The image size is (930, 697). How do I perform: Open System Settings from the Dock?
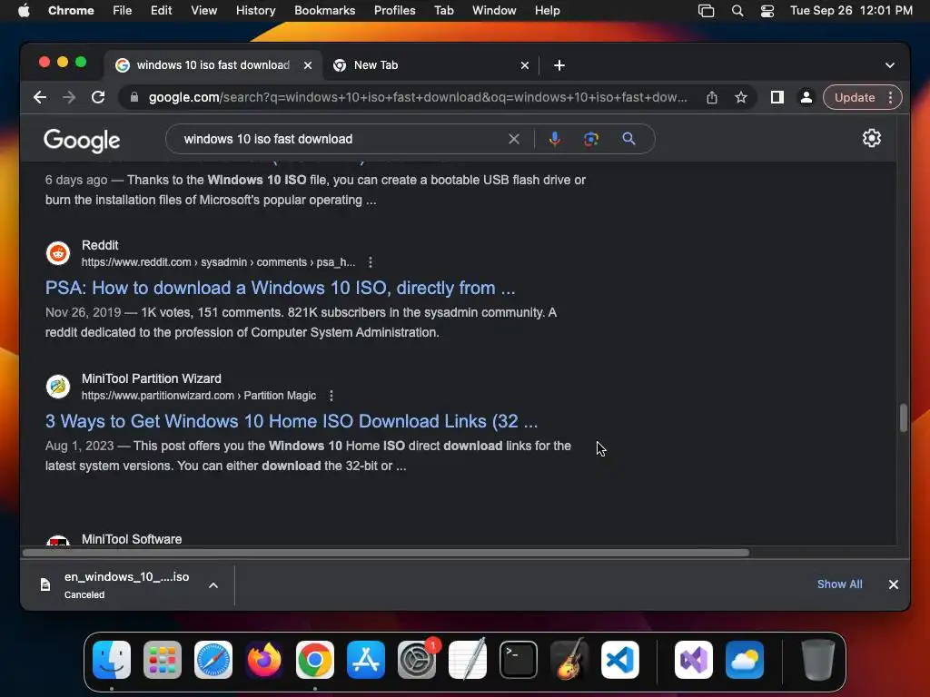click(417, 660)
